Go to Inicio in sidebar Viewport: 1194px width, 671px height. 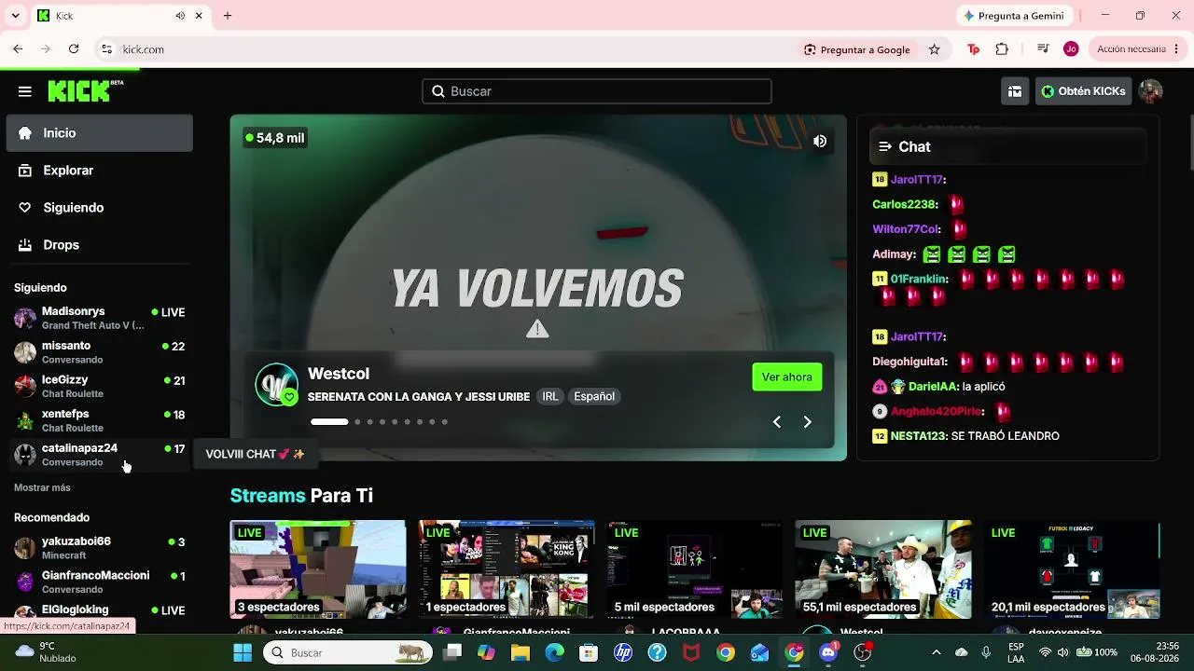pyautogui.click(x=100, y=133)
